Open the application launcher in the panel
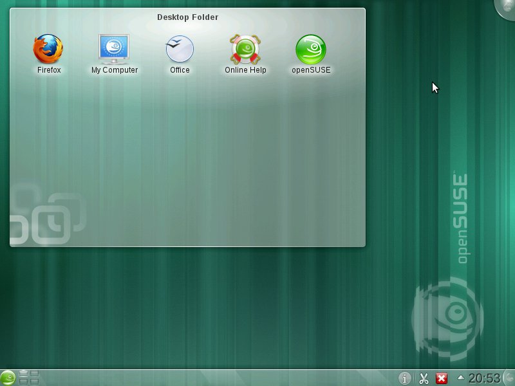Image resolution: width=515 pixels, height=386 pixels. pos(8,378)
